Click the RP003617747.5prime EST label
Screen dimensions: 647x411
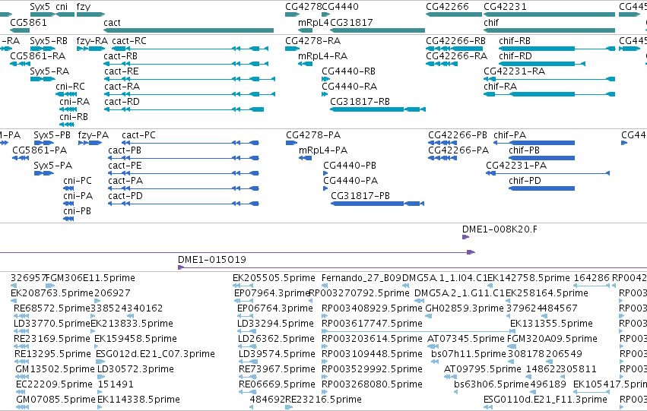(x=373, y=324)
